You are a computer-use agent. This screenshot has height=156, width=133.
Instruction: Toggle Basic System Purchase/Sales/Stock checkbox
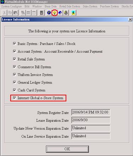pyautogui.click(x=15, y=44)
